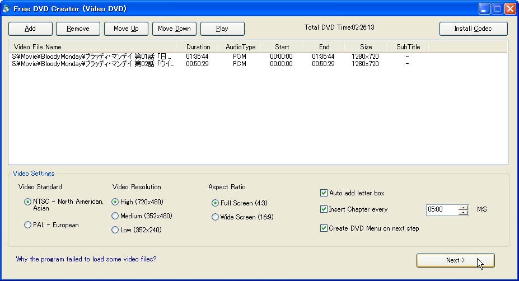Click the SubTitle column header
Screen dimensions: 519x281
tap(408, 47)
